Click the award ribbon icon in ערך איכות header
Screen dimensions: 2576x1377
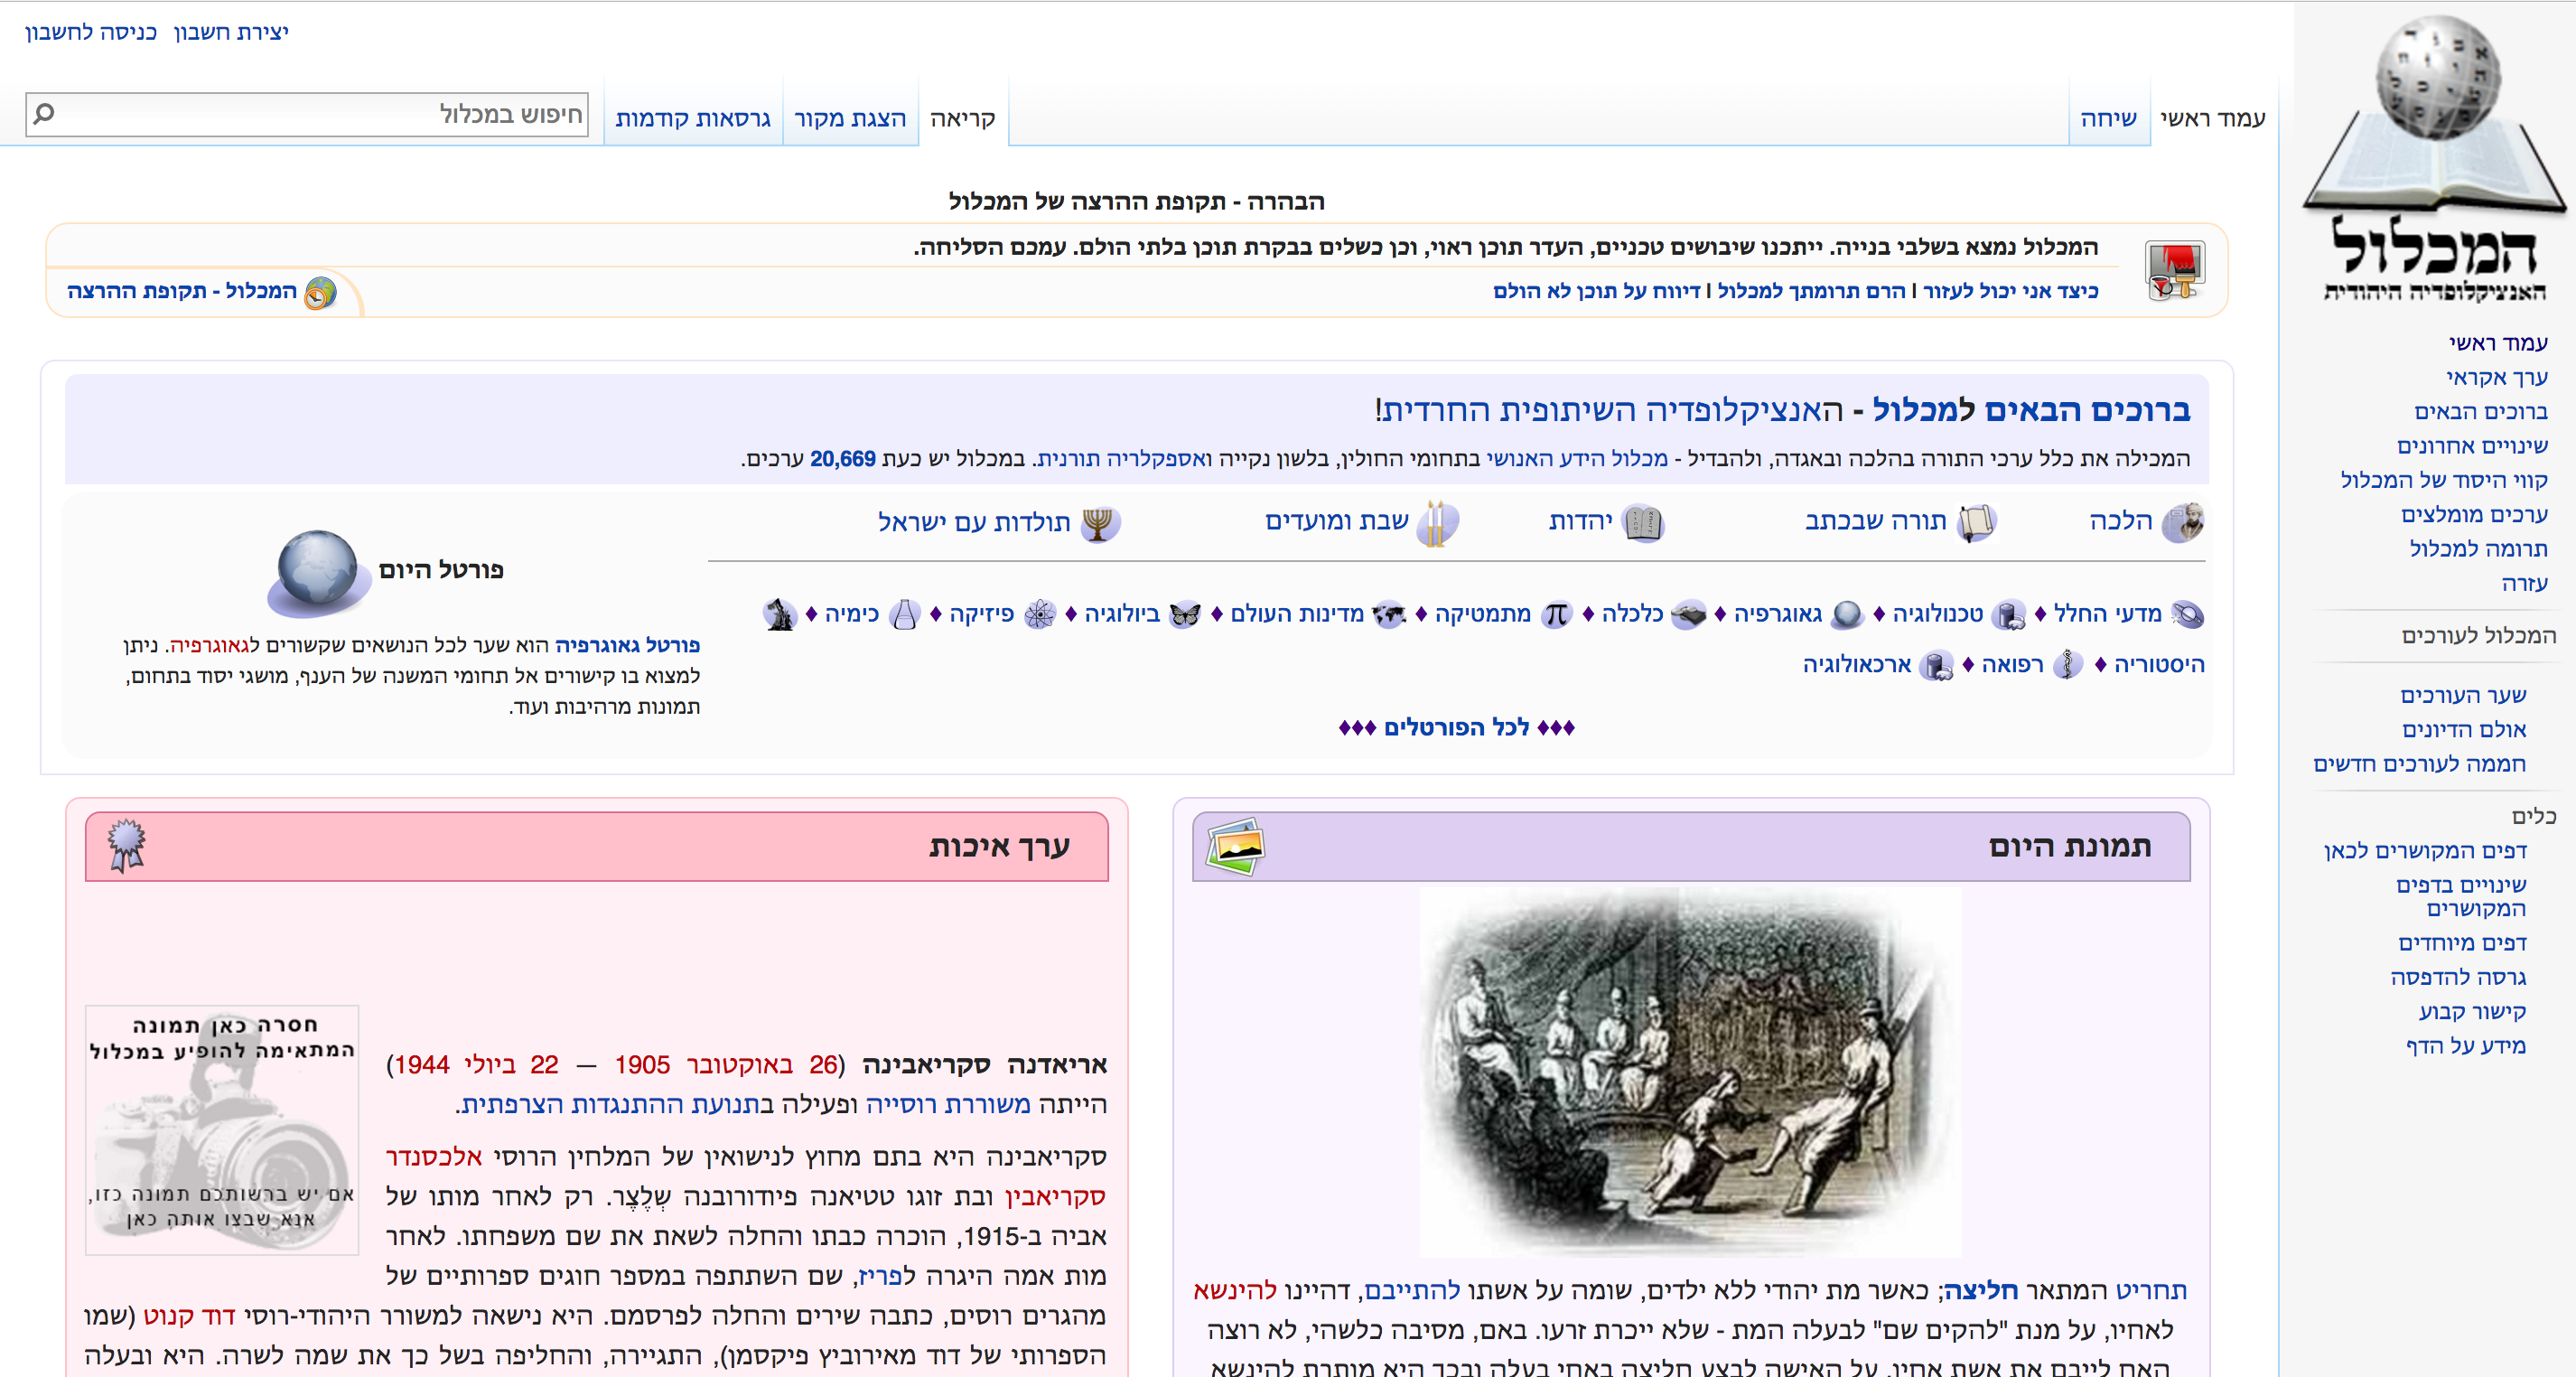coord(127,846)
